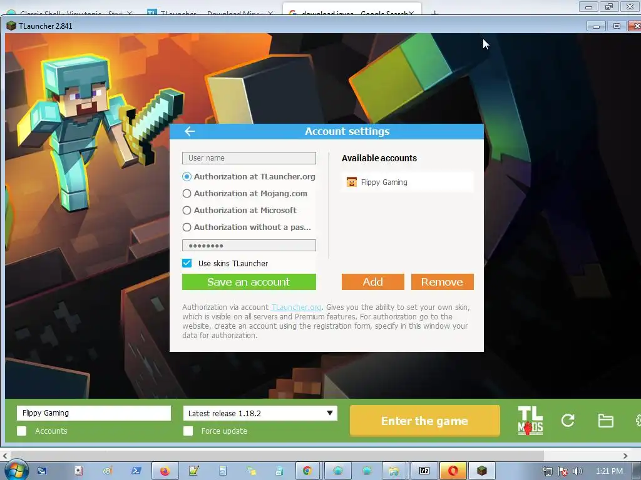This screenshot has width=641, height=480.
Task: Click the Remove account button
Action: tap(443, 282)
